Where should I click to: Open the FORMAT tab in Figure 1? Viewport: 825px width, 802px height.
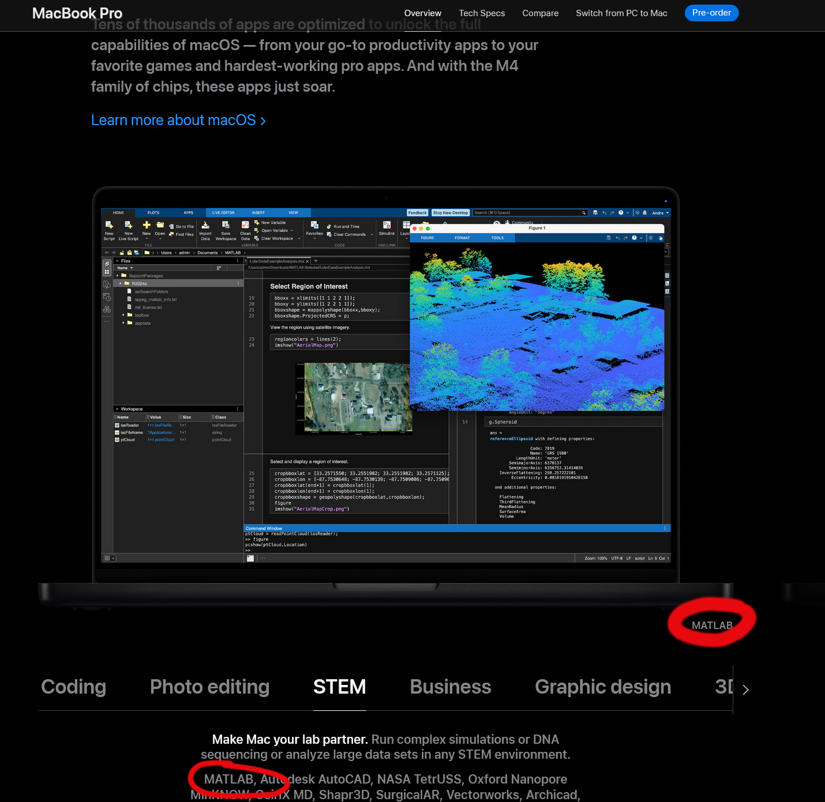click(462, 238)
